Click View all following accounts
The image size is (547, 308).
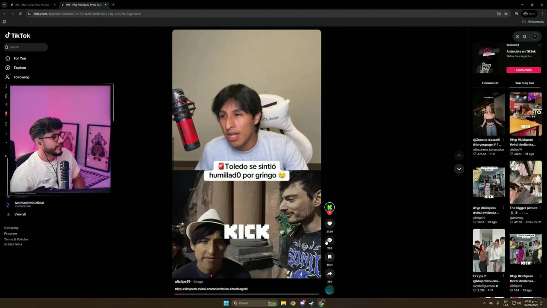20,214
